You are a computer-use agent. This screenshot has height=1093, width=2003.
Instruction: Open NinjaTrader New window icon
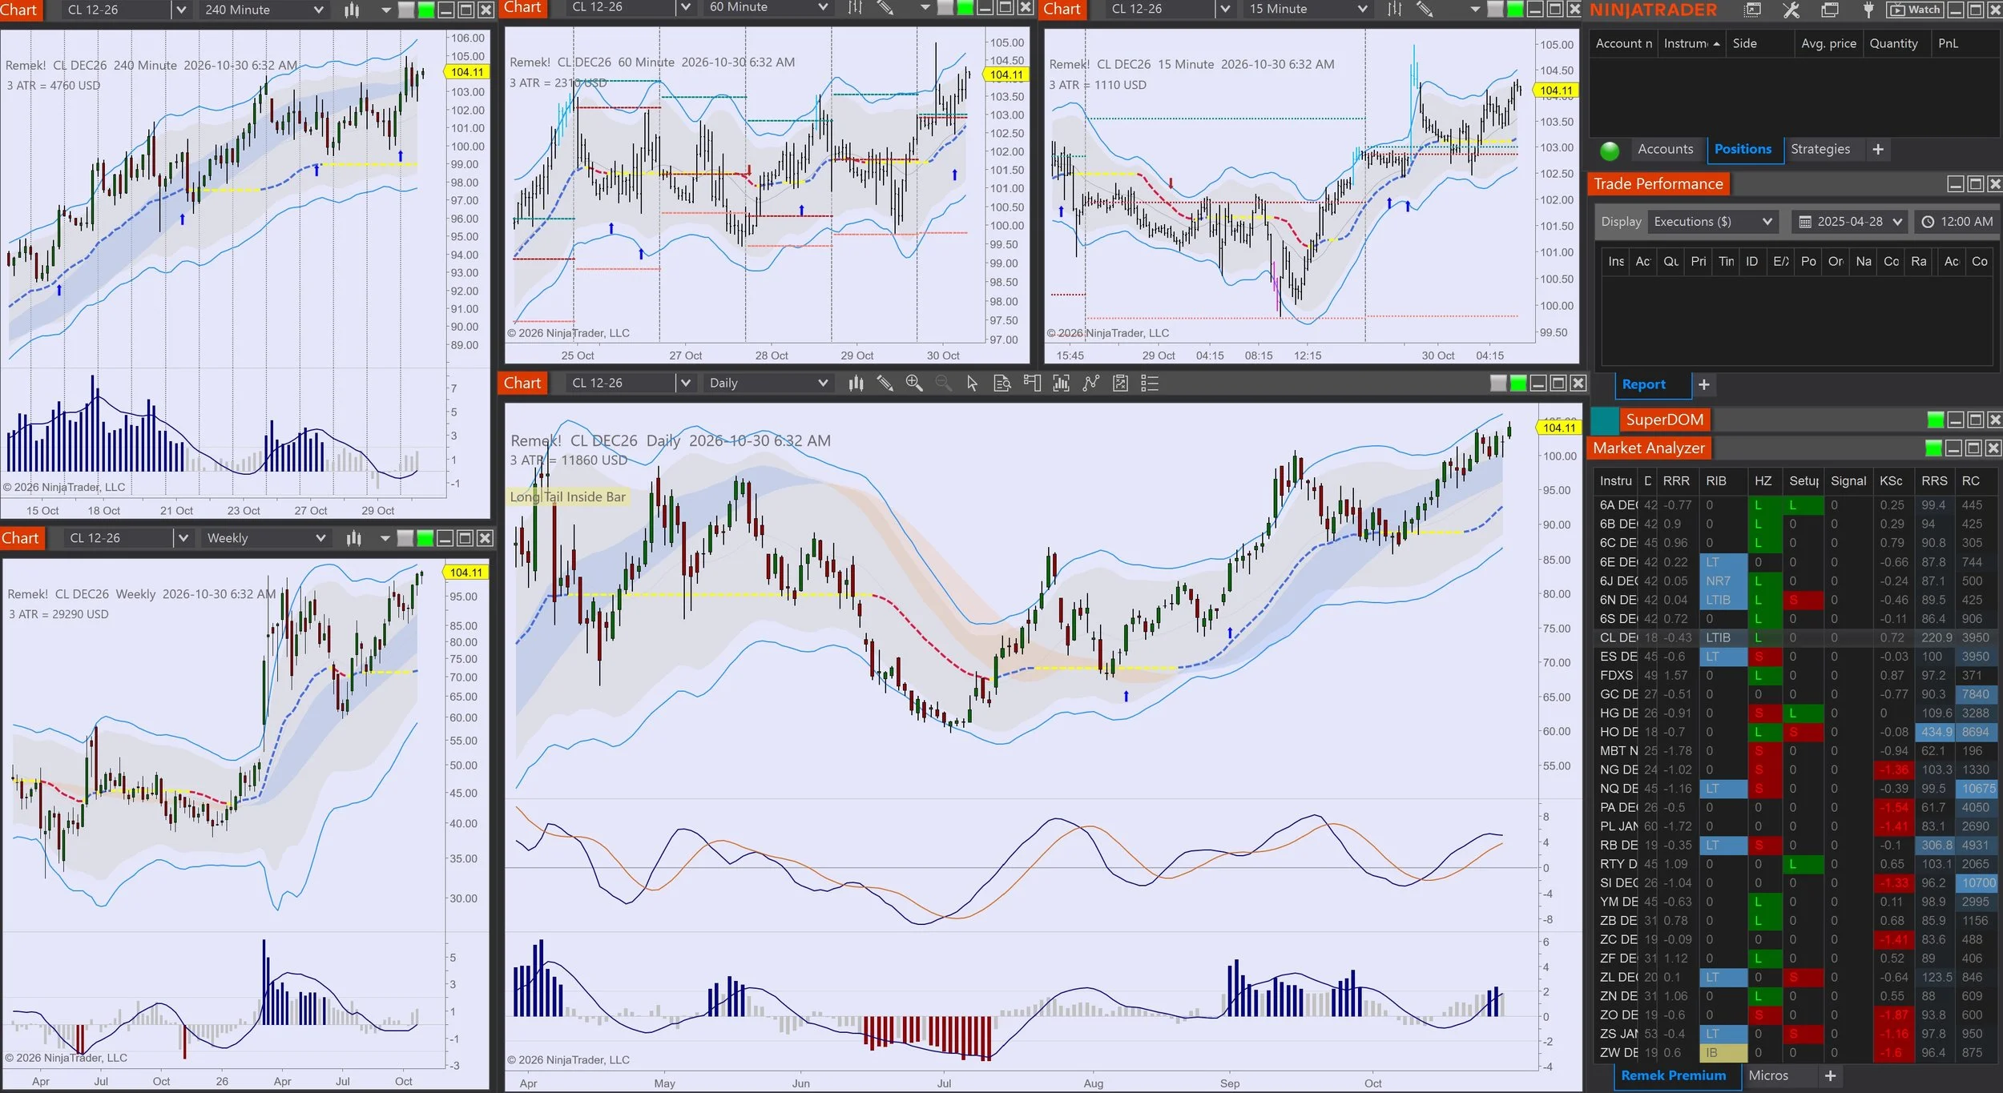[1753, 10]
